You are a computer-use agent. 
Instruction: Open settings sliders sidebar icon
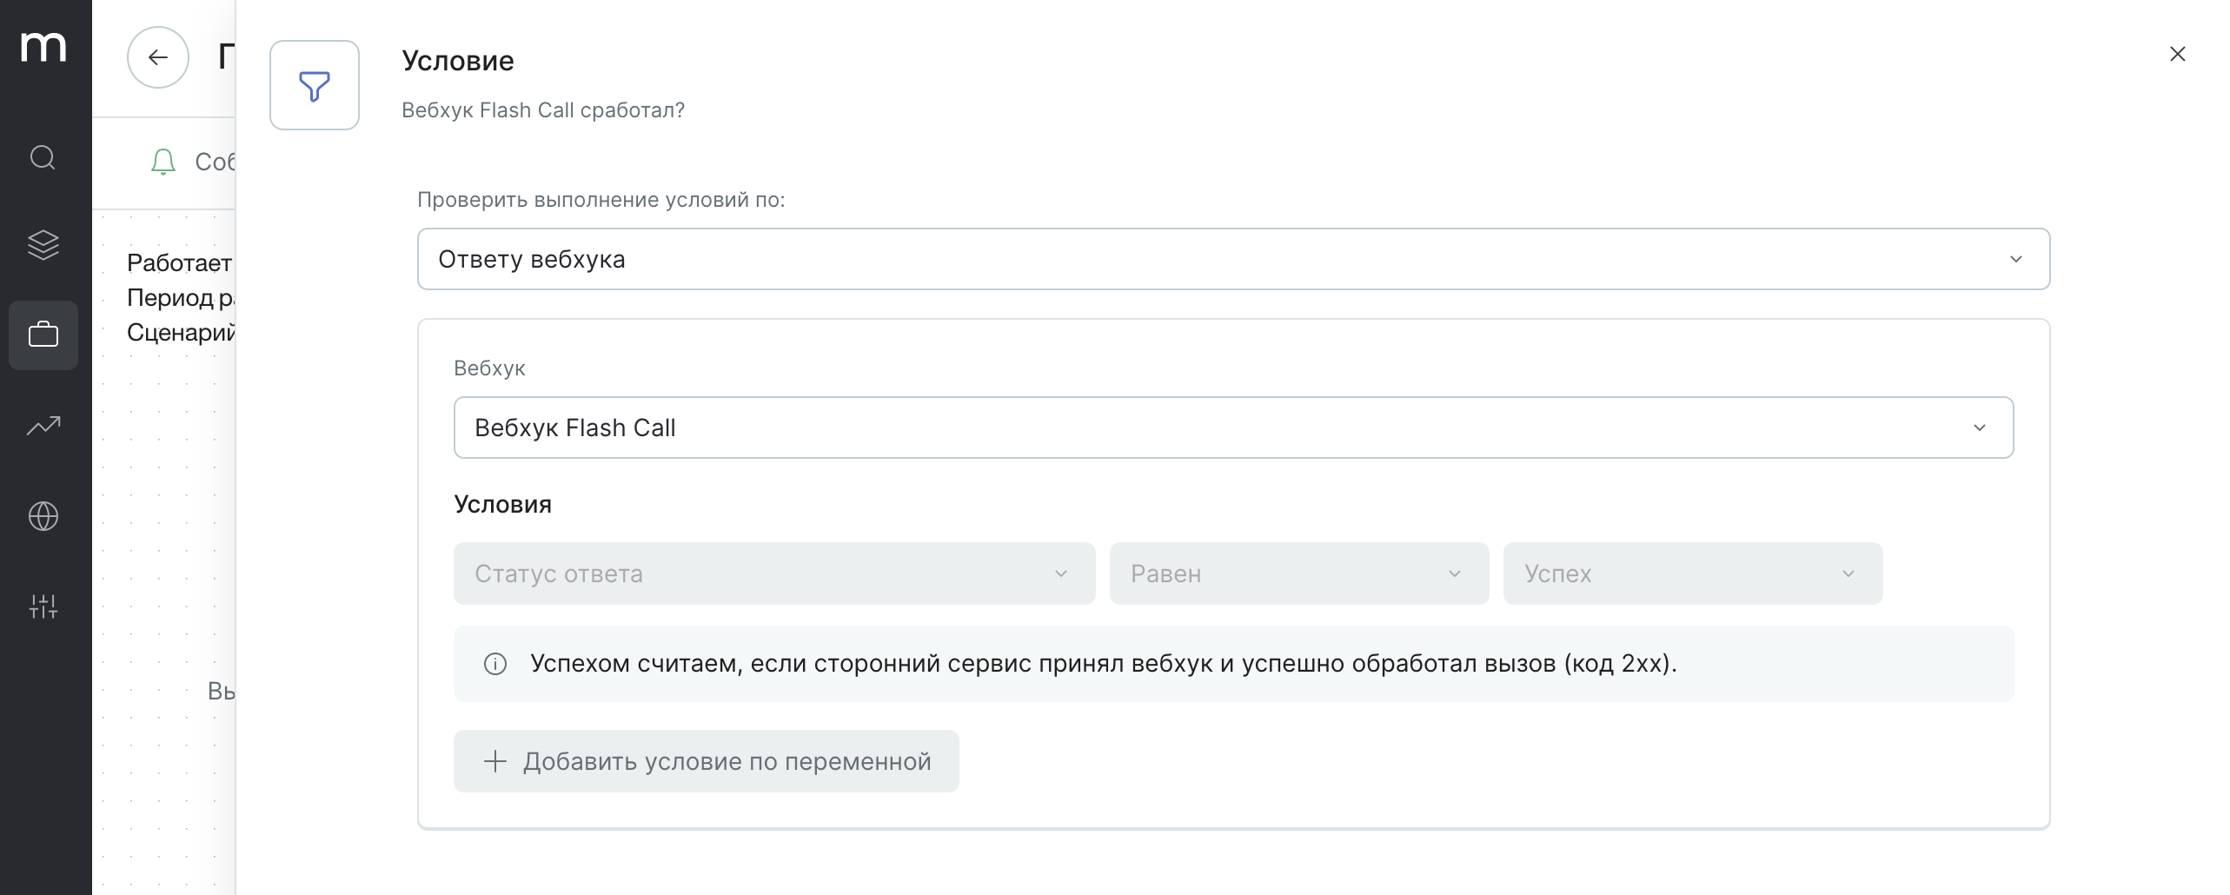pos(43,607)
